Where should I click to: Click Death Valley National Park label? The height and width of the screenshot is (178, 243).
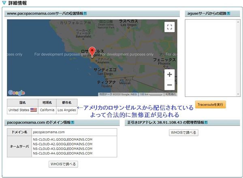106,26
